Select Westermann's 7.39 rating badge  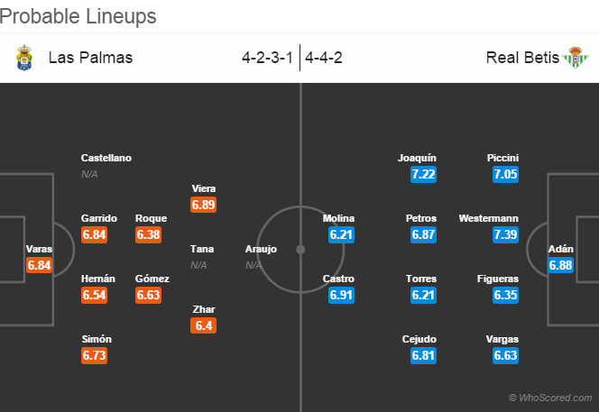(505, 234)
